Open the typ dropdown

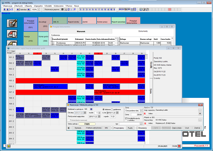(x=141, y=124)
